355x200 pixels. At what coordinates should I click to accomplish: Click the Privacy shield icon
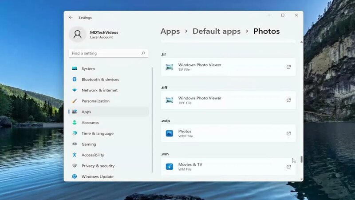coord(75,165)
